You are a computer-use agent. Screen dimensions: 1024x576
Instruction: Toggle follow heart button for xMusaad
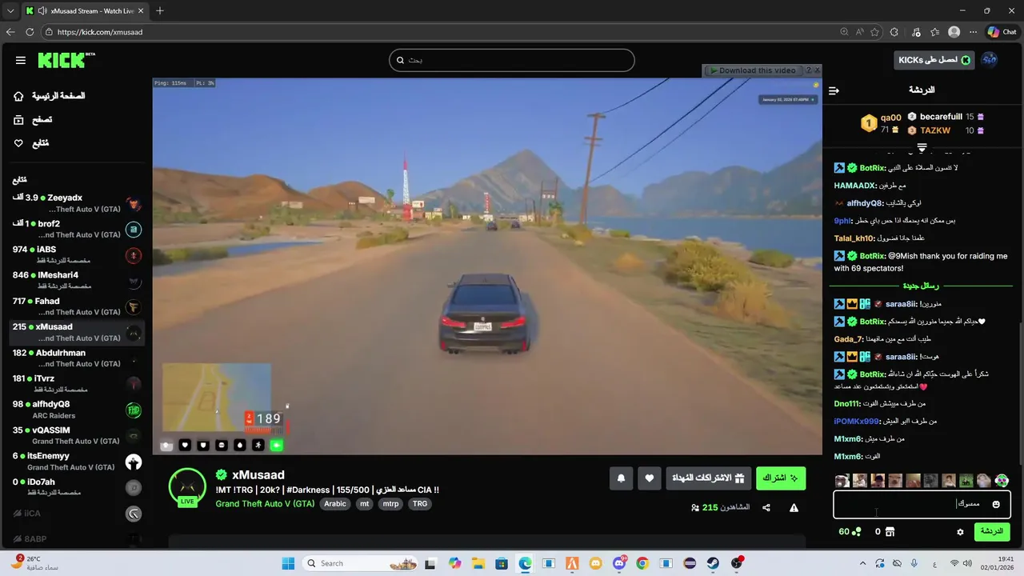coord(649,478)
